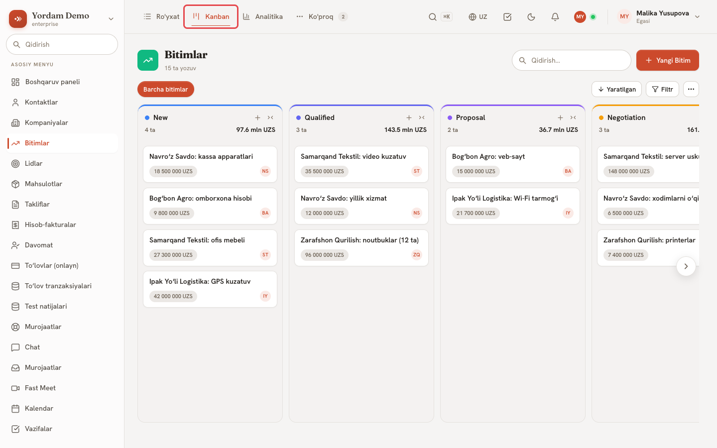Viewport: 717px width, 448px height.
Task: Open Zarafshon Qurilish: noutbuklar card
Action: point(361,248)
